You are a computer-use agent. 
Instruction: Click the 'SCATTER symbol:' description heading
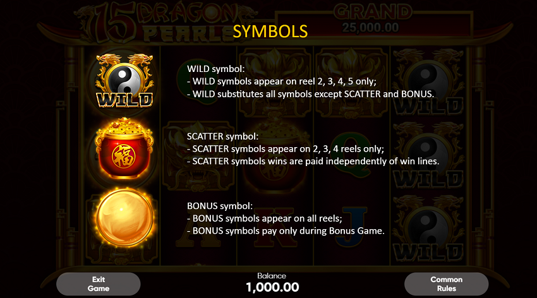(x=222, y=136)
